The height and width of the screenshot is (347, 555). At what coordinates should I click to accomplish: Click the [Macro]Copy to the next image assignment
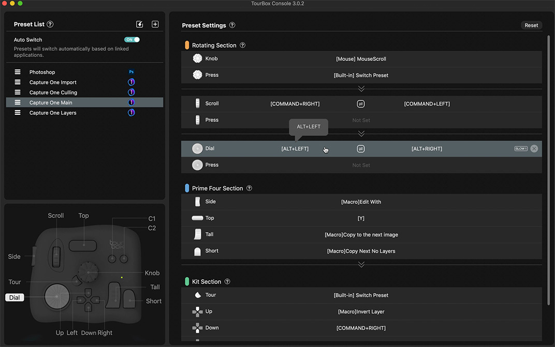pyautogui.click(x=361, y=234)
